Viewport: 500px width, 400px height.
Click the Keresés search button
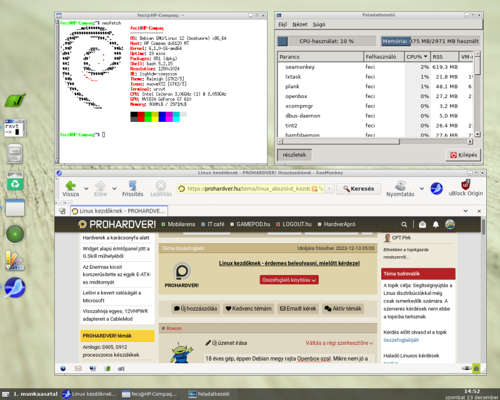(x=359, y=189)
